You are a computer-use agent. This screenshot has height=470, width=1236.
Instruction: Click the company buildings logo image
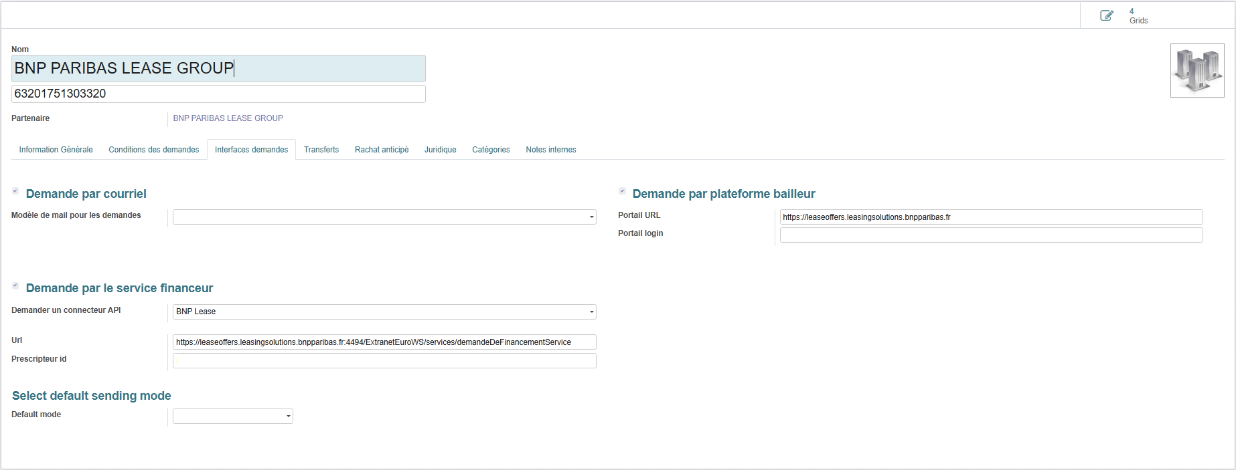1196,70
